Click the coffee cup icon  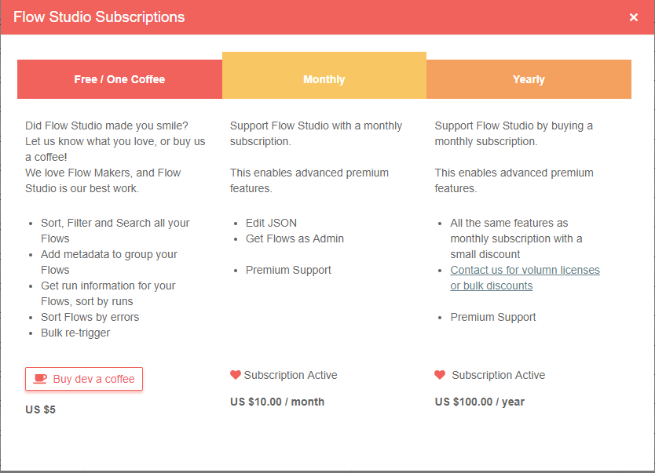tap(40, 379)
